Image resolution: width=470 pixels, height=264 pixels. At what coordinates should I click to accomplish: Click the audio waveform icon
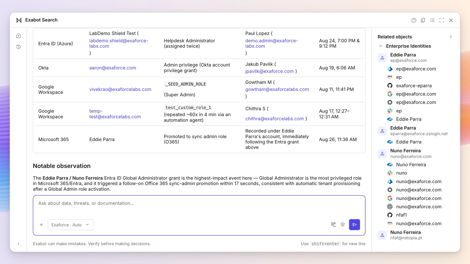pyautogui.click(x=343, y=225)
